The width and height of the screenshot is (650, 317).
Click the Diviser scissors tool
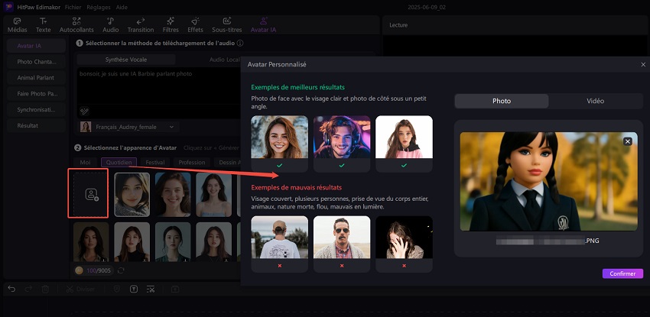(81, 289)
